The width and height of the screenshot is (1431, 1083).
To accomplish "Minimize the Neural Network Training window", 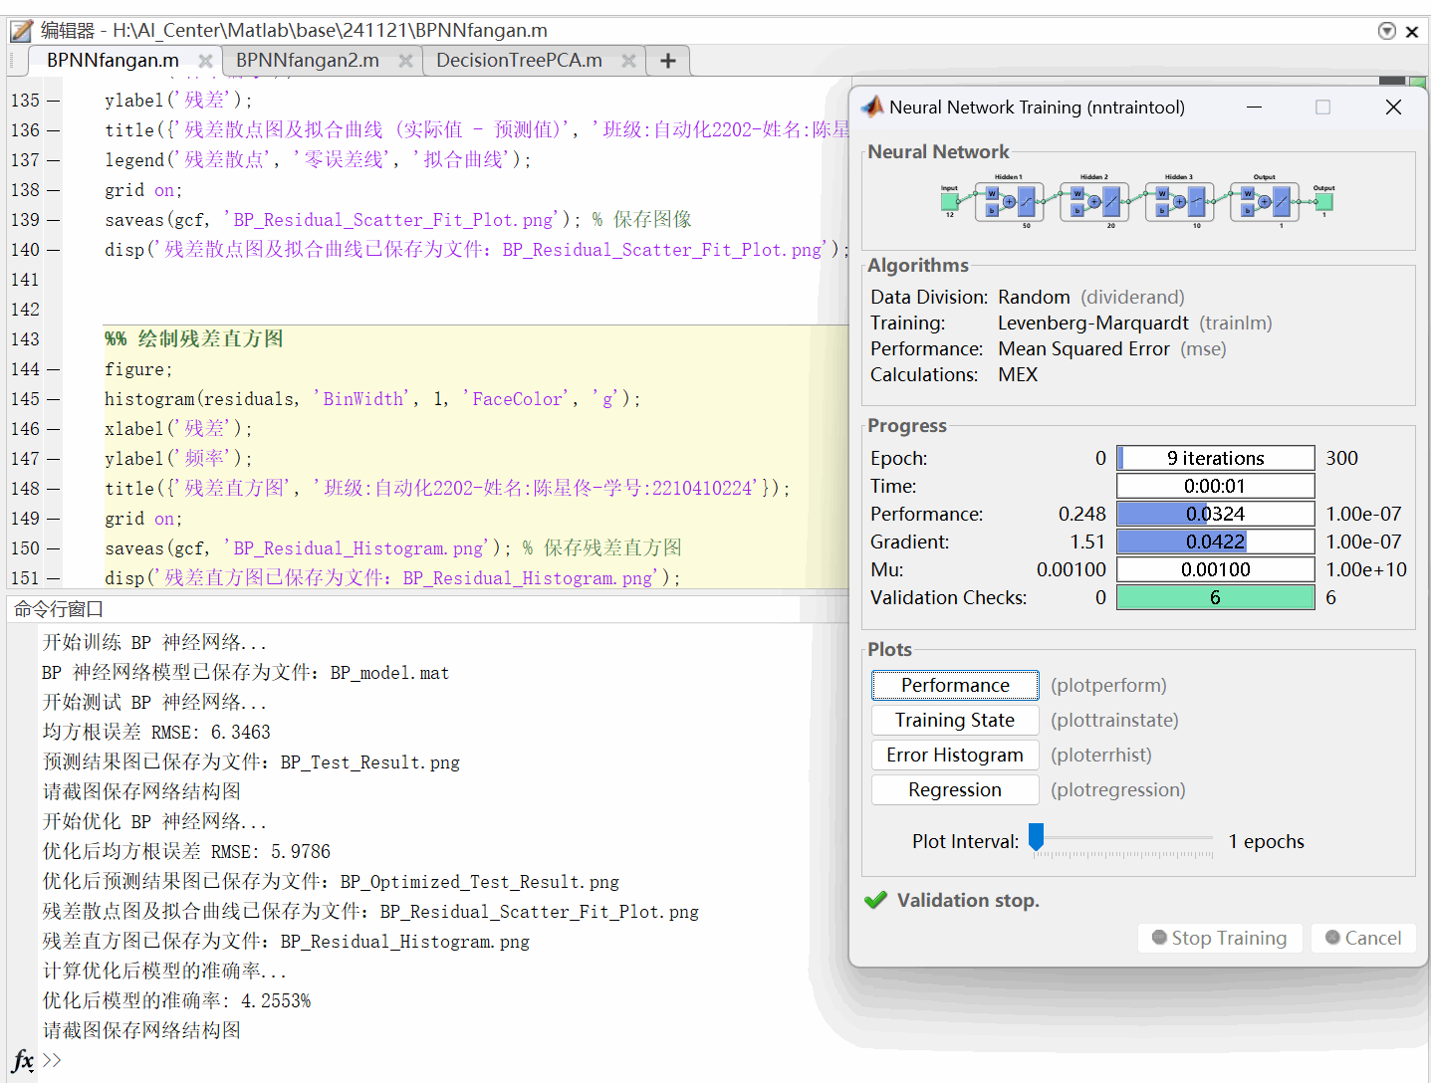I will coord(1254,107).
